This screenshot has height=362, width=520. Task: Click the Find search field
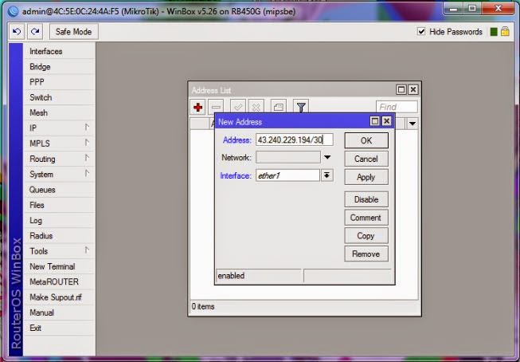397,107
